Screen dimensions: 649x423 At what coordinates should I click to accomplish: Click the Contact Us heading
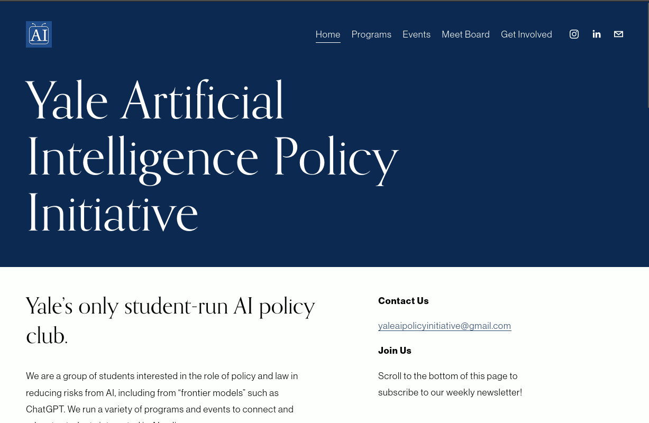coord(403,301)
